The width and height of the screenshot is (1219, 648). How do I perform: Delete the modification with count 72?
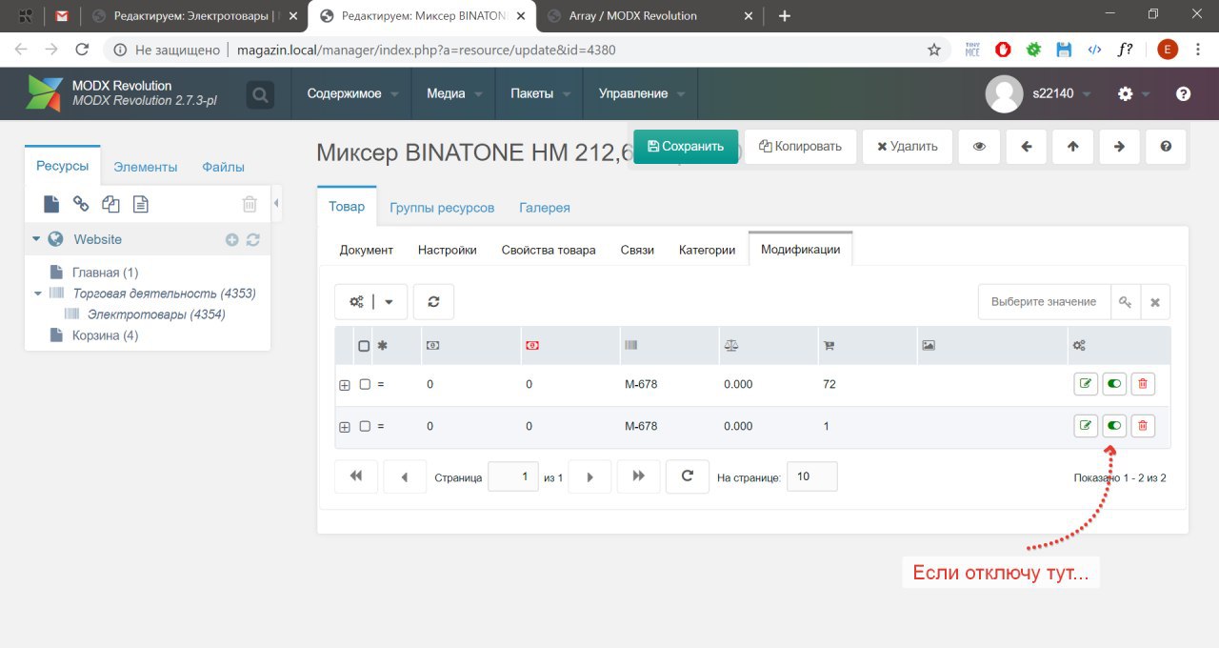coord(1143,384)
